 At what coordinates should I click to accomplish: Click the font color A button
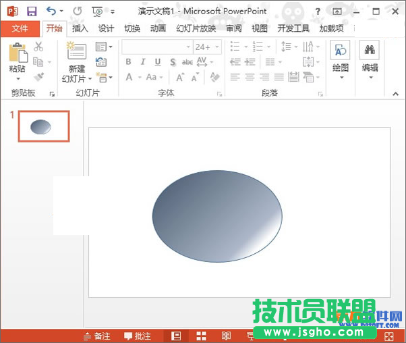tap(129, 77)
